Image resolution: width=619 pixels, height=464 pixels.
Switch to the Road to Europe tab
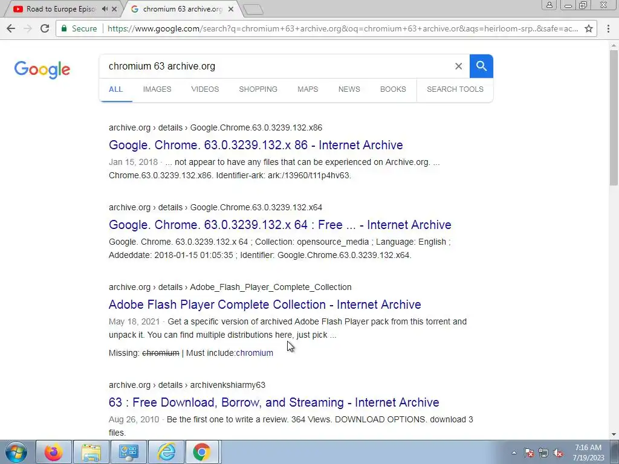(60, 8)
